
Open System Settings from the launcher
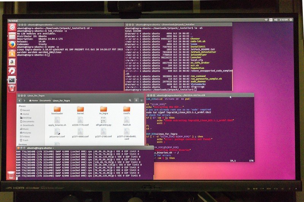click(x=12, y=71)
